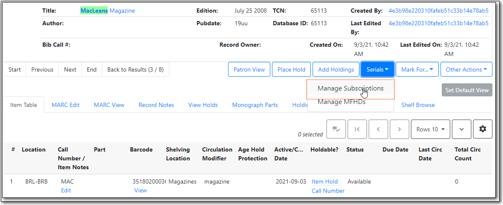The width and height of the screenshot is (503, 205).
Task: Choose Manage Subscriptions menu entry
Action: pos(351,88)
